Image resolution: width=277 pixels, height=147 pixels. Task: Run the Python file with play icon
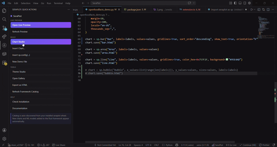(x=252, y=9)
